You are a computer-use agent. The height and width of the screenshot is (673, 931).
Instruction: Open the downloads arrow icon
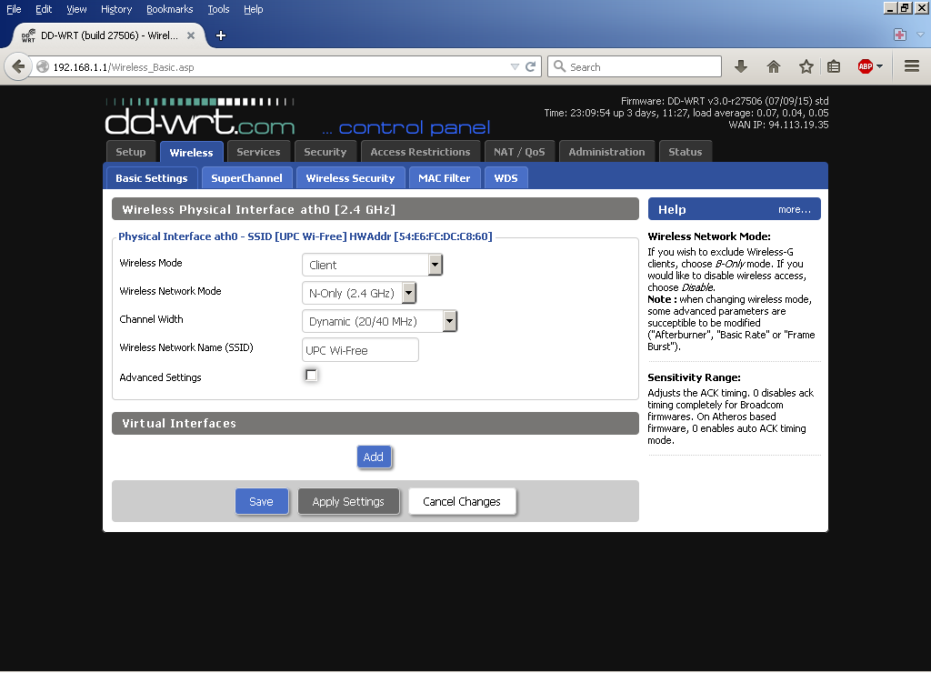tap(741, 66)
